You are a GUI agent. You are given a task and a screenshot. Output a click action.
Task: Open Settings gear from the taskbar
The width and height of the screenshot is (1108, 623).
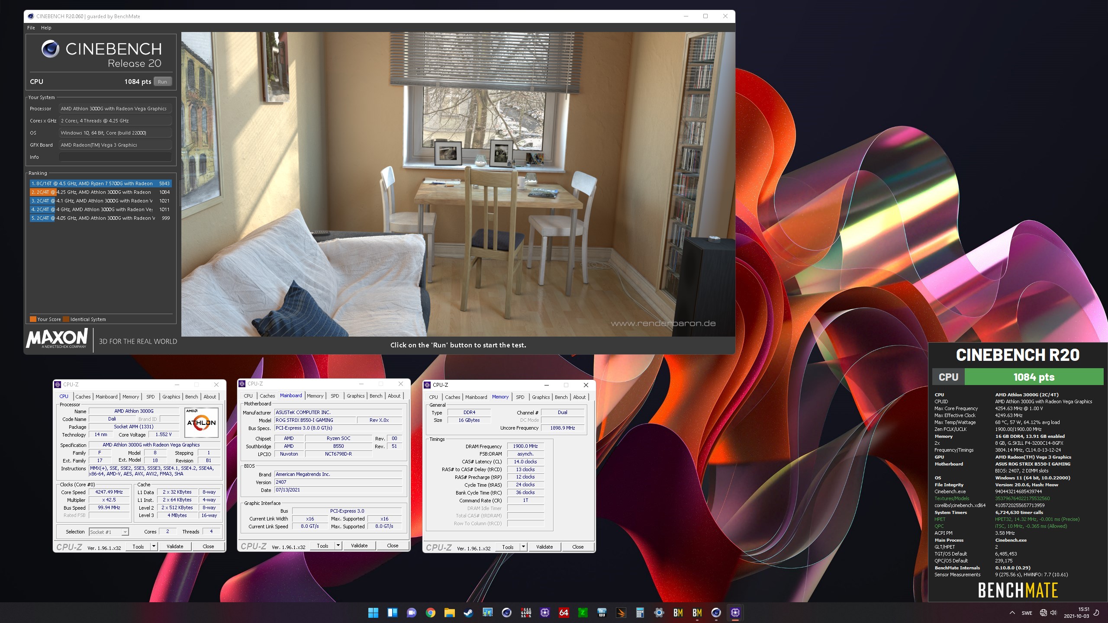(x=659, y=613)
